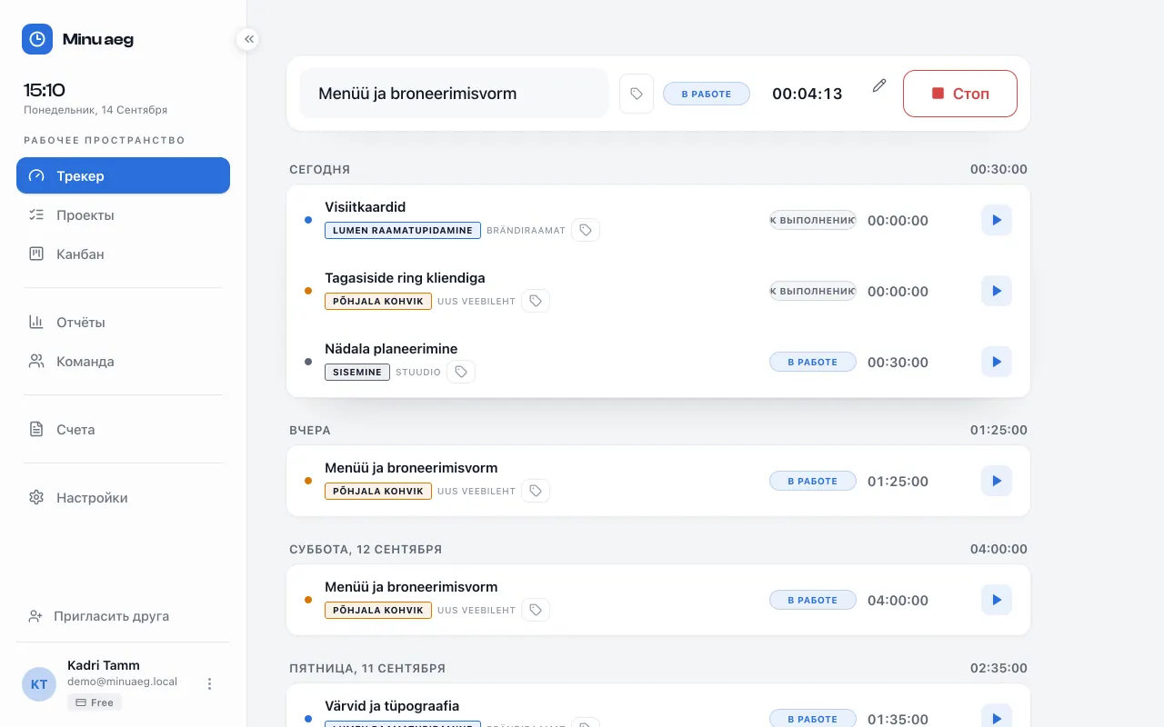The height and width of the screenshot is (727, 1164).
Task: Click the running timer 00:04:13
Action: [808, 94]
